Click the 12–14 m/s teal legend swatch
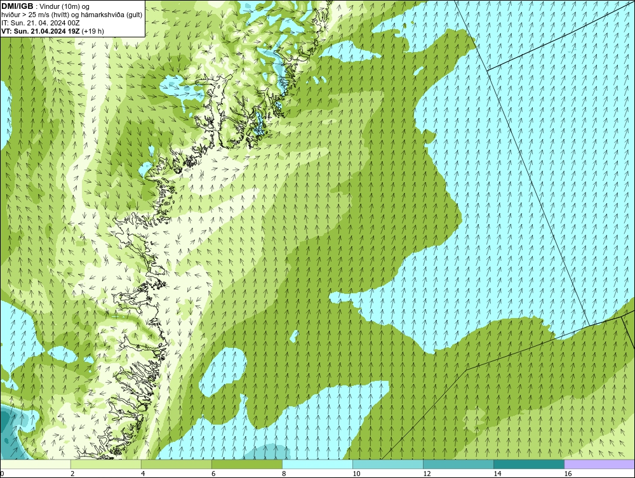This screenshot has width=635, height=478. 458,464
